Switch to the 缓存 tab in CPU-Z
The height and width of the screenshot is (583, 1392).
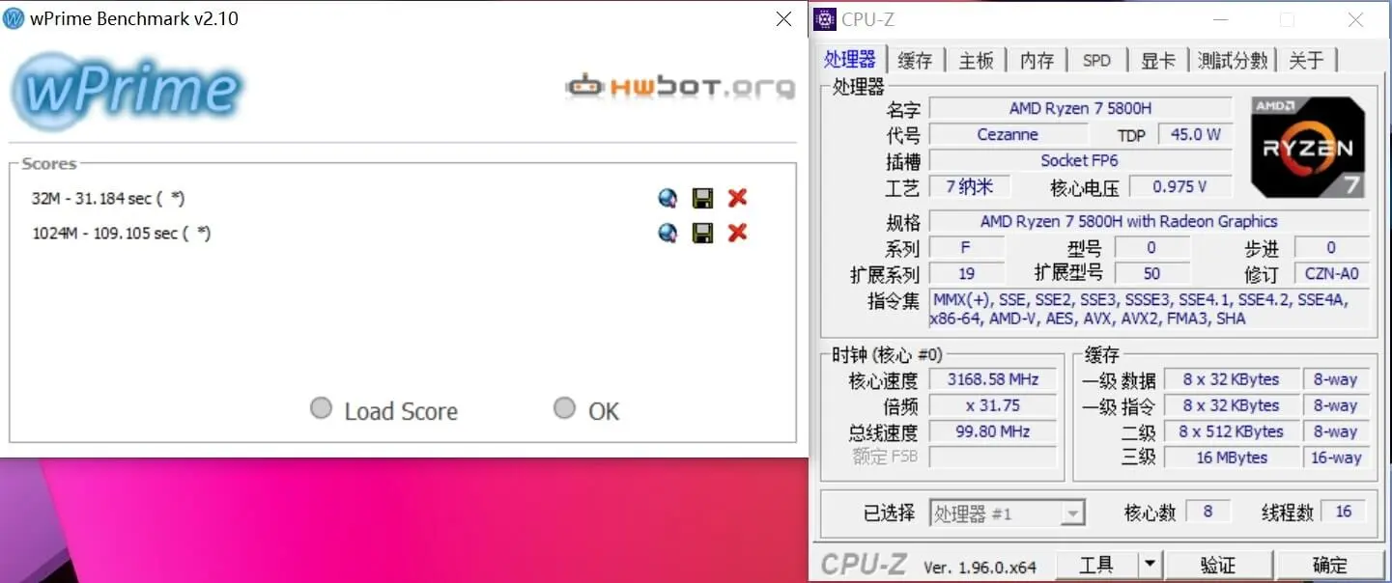(915, 60)
